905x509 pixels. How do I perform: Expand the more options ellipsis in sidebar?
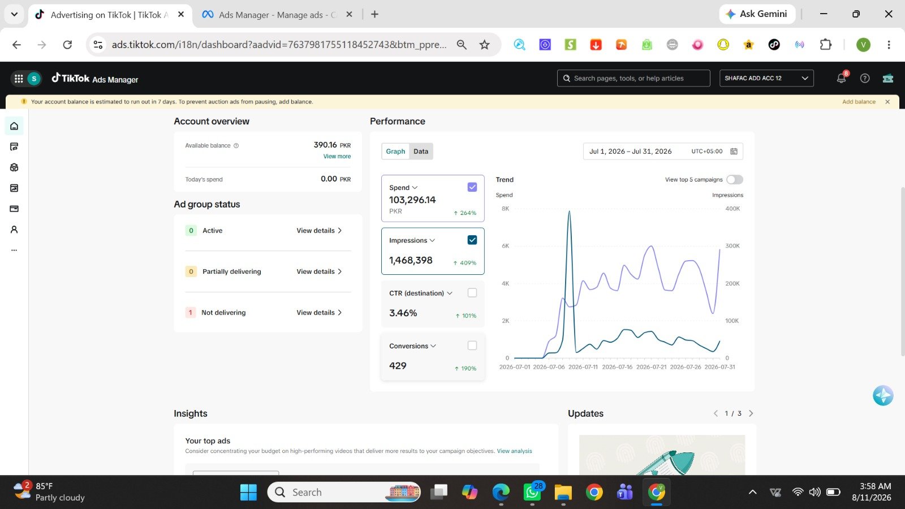coord(14,250)
